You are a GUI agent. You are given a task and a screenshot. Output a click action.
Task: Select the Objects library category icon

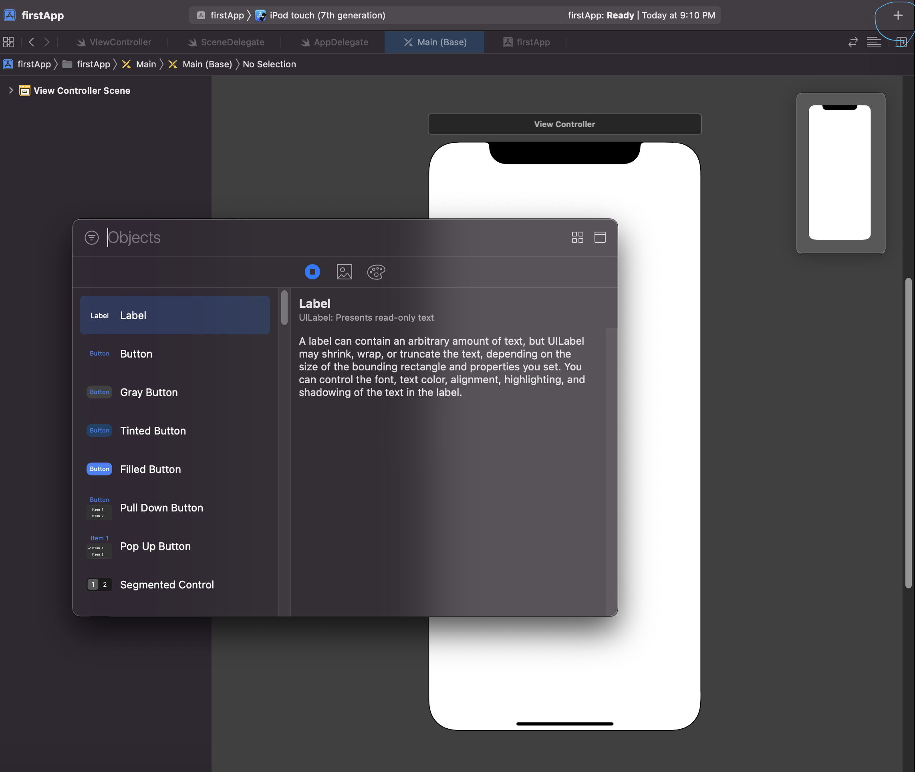point(312,272)
